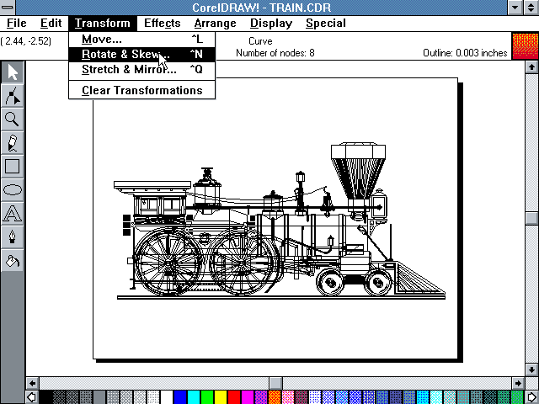The width and height of the screenshot is (539, 404).
Task: Pick the magenta color swatch
Action: (247, 397)
